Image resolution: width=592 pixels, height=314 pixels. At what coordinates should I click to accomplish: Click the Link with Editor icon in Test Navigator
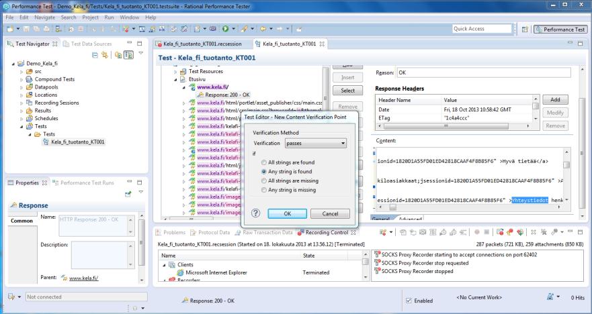[x=105, y=55]
